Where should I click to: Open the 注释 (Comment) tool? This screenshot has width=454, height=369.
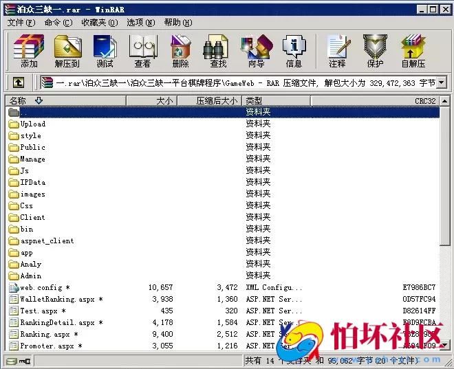coord(338,51)
